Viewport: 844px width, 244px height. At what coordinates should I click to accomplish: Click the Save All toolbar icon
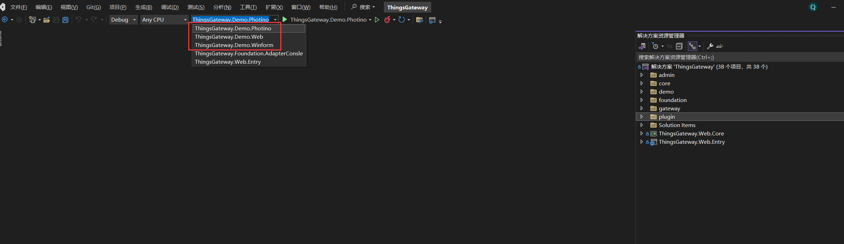(65, 20)
